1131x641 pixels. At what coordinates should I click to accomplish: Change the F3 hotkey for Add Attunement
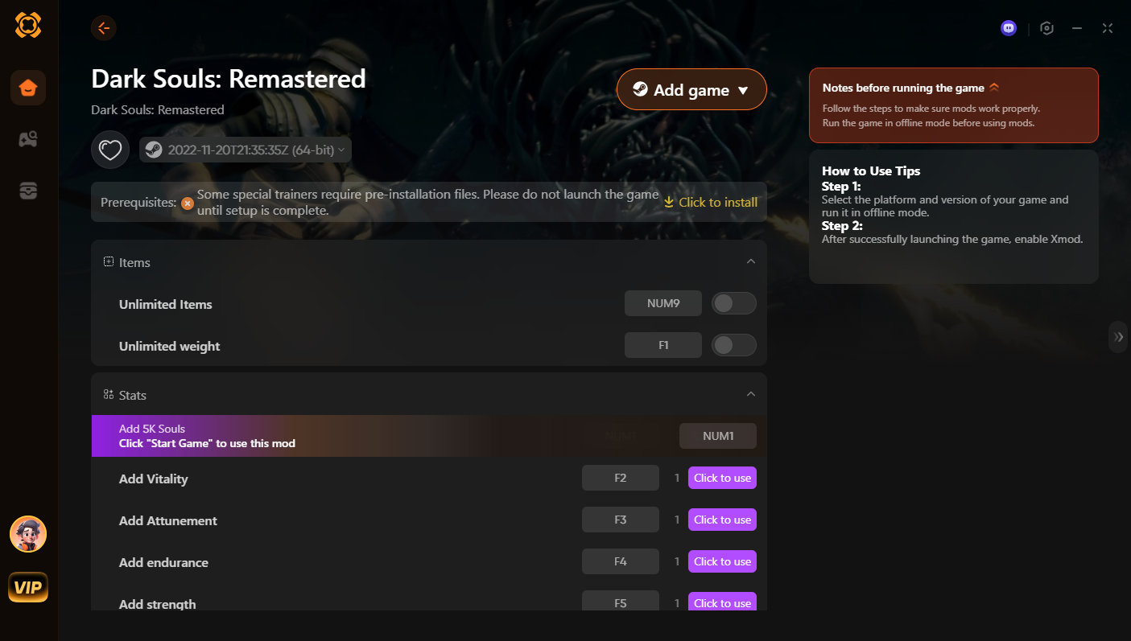[x=621, y=520]
